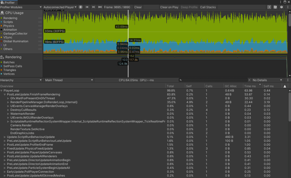Load profiler data from file icon
This screenshot has width=291, height=178.
point(269,7)
